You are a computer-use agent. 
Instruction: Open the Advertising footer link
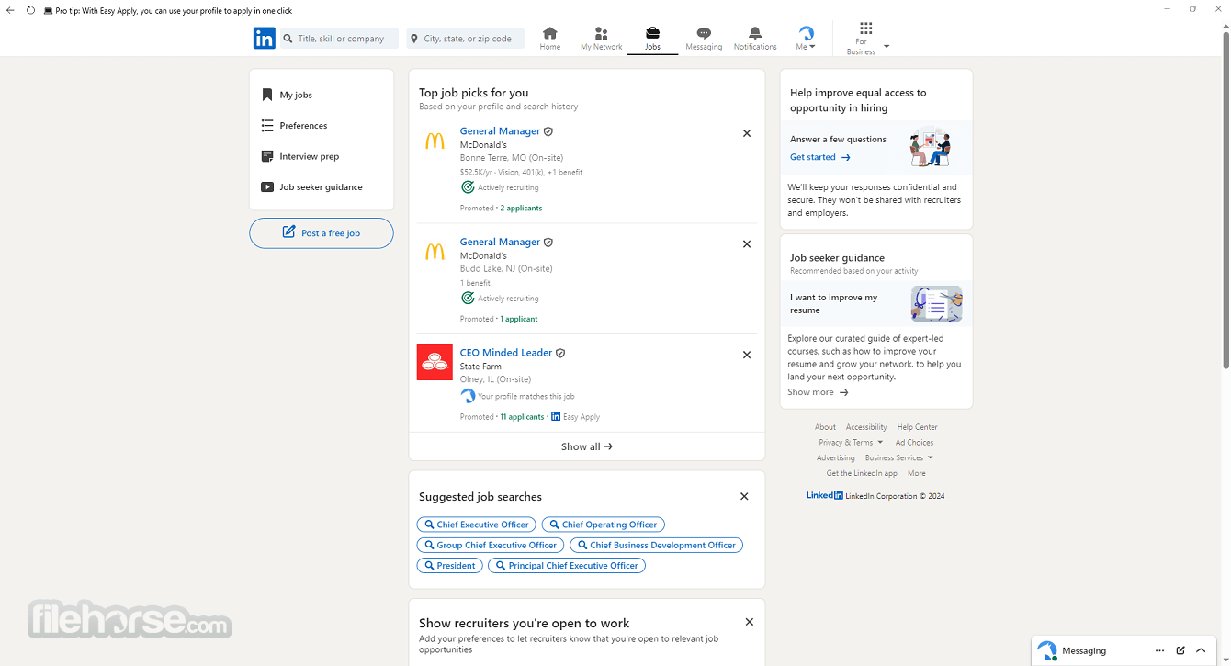836,457
